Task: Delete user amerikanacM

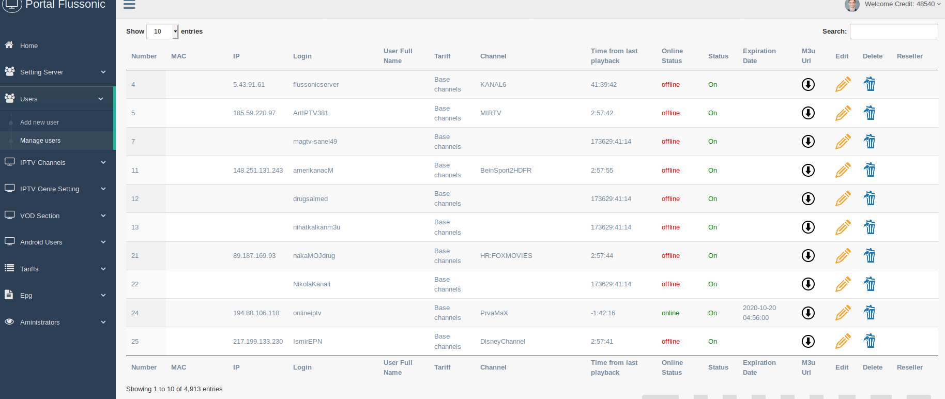Action: 870,170
